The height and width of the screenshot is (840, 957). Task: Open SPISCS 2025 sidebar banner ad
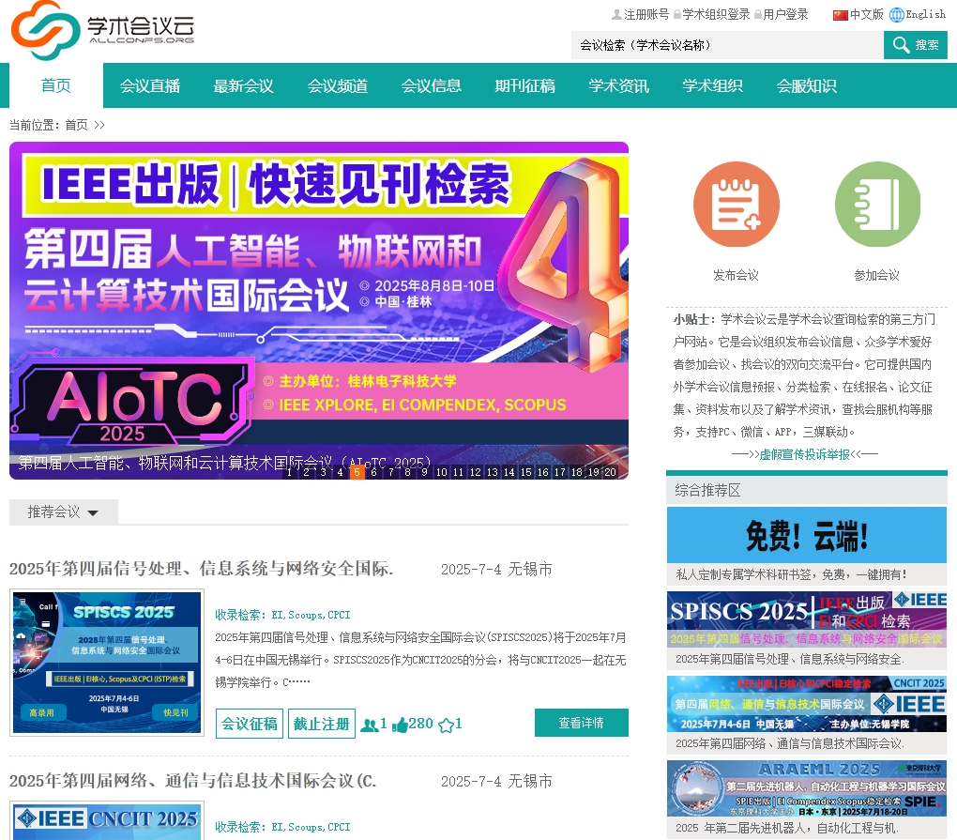807,619
